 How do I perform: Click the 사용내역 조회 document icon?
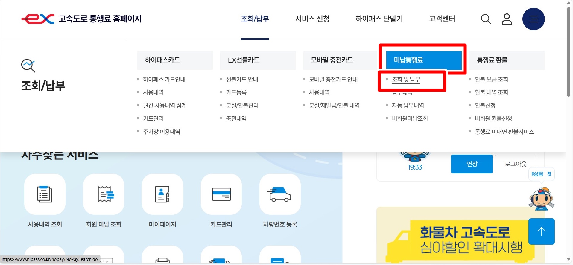pos(45,194)
